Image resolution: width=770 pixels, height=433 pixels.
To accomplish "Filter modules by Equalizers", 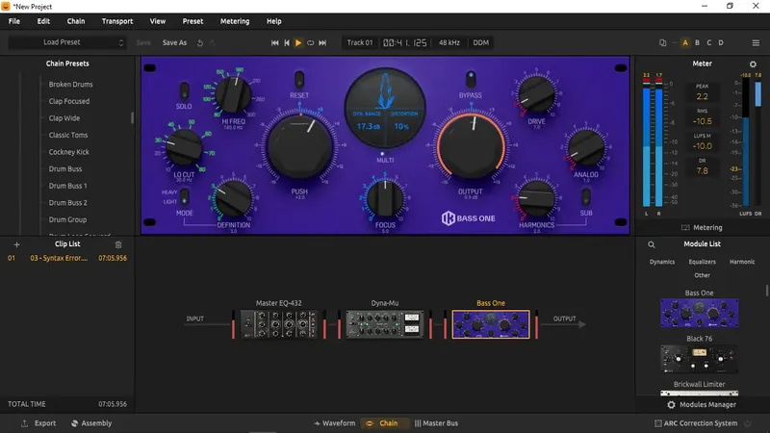I will click(703, 262).
